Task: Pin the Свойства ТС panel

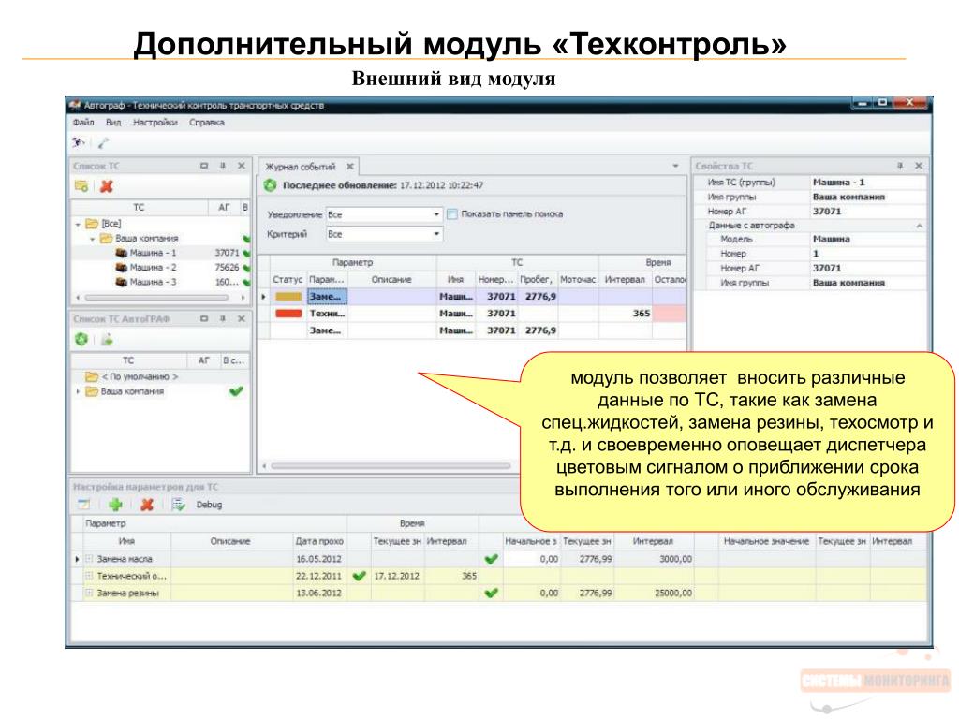Action: [900, 166]
